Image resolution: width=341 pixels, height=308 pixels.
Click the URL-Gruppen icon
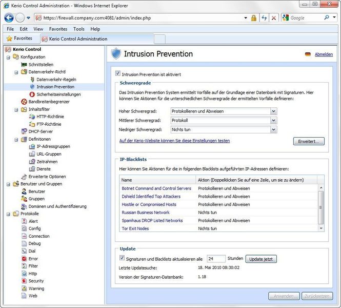click(32, 154)
